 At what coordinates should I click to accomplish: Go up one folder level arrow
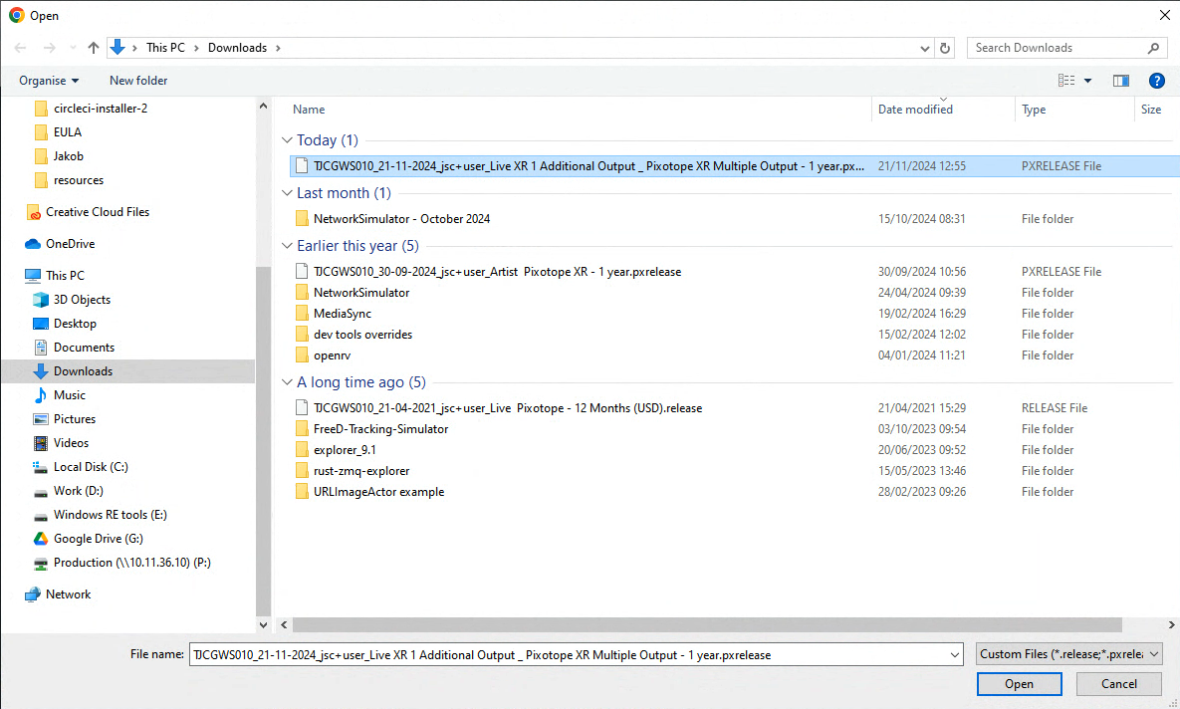tap(94, 48)
